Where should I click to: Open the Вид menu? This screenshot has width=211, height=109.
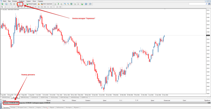click(x=10, y=1)
